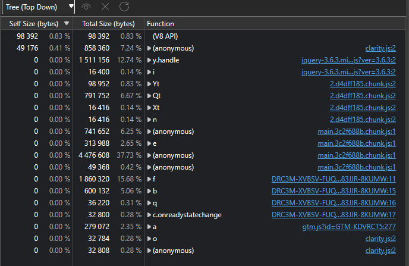Open the gtm.js source link

coord(349,226)
